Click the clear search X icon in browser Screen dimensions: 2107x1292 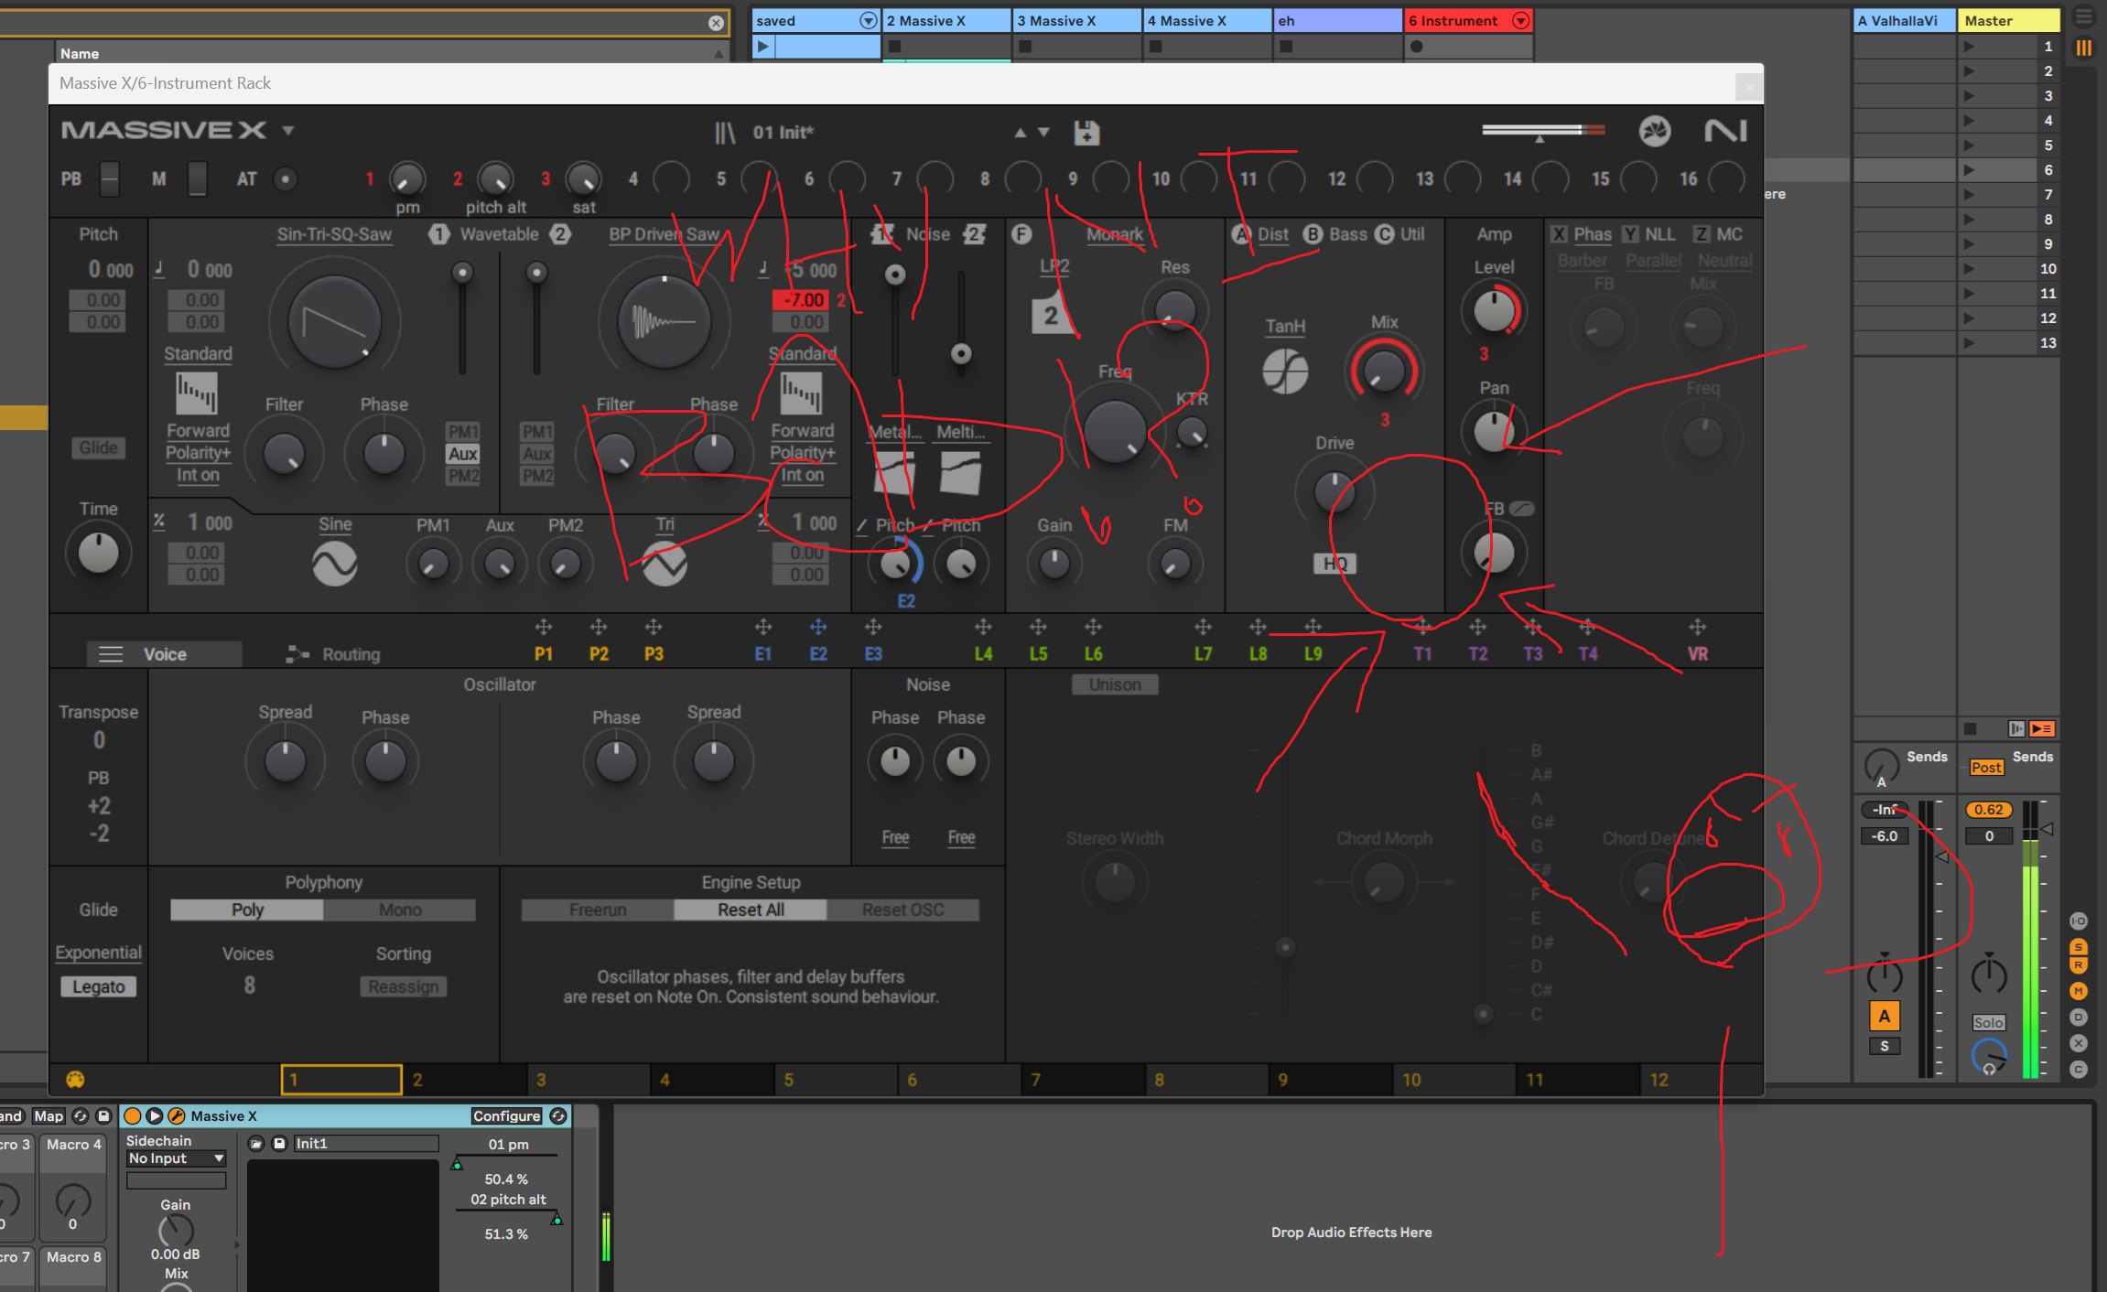pos(716,23)
